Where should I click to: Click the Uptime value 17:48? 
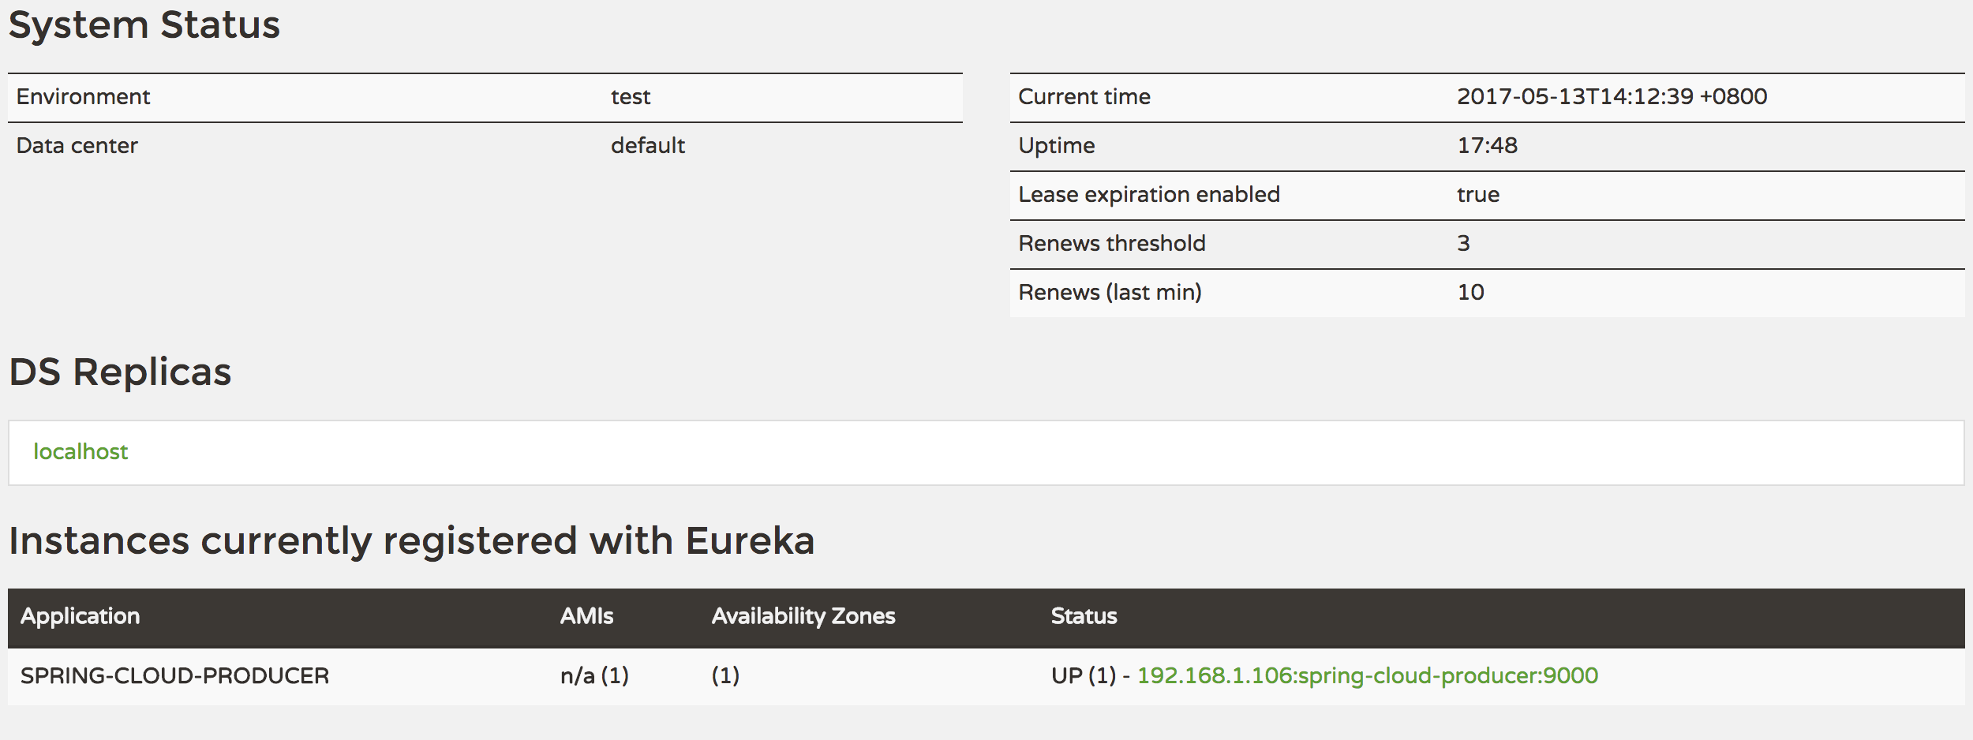click(x=1487, y=146)
